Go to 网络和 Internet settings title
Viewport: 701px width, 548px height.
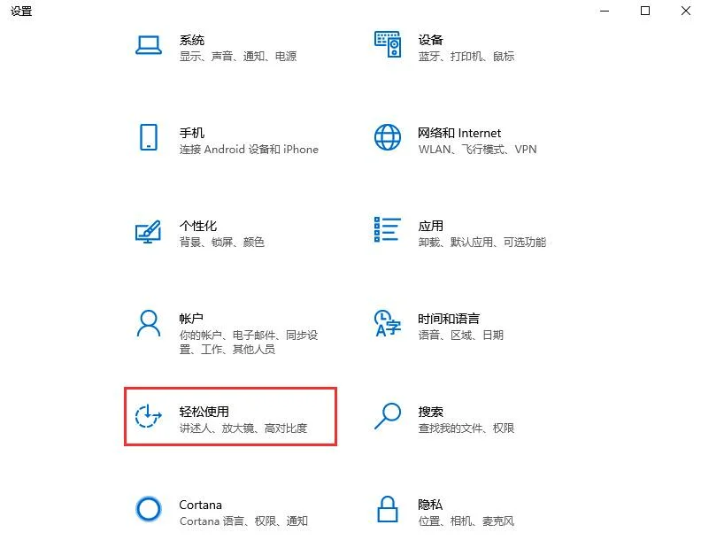click(x=459, y=133)
